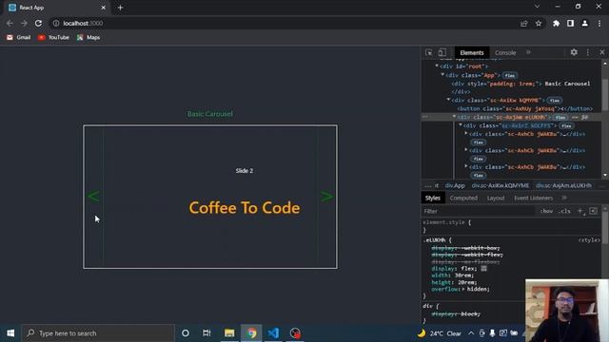Click the Coffee To Code heading

(x=245, y=208)
